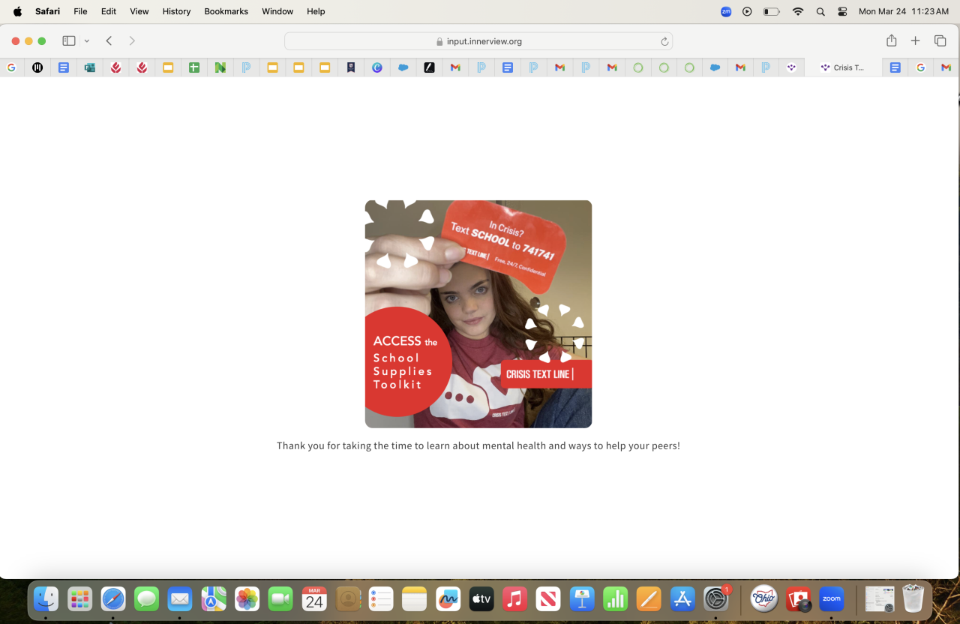This screenshot has height=624, width=960.
Task: Open Launchpad from the Dock
Action: [80, 598]
